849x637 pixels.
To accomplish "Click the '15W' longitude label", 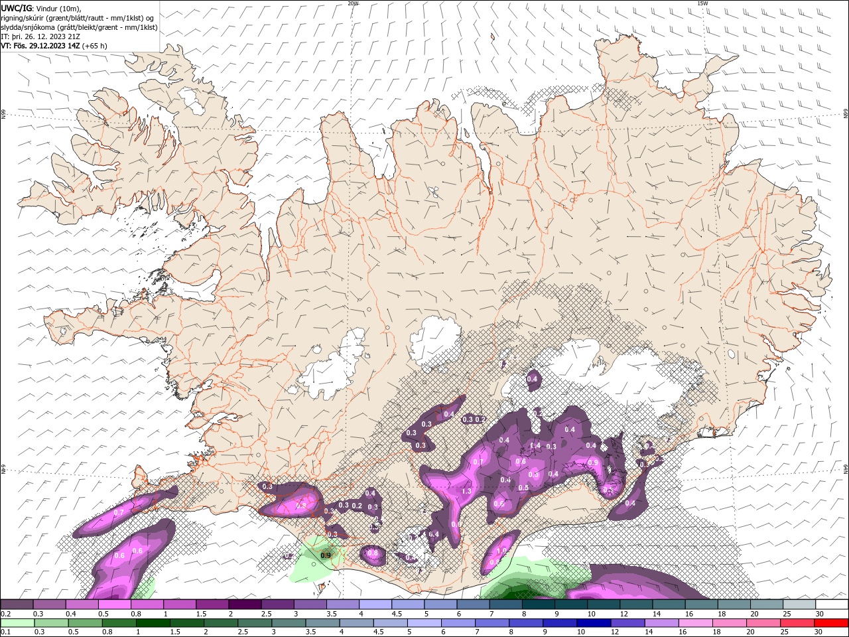I will tap(703, 3).
